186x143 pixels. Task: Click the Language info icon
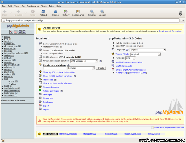[x=127, y=50]
